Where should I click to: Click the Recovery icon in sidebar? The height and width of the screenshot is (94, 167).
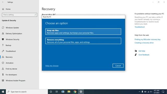[x=3, y=57]
